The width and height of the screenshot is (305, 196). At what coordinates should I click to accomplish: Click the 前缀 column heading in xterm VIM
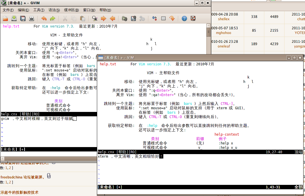coord(200,139)
